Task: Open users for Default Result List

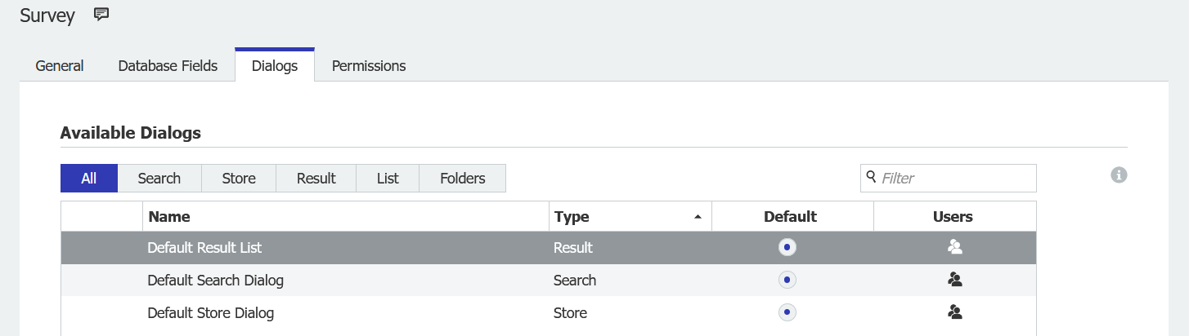Action: click(954, 247)
